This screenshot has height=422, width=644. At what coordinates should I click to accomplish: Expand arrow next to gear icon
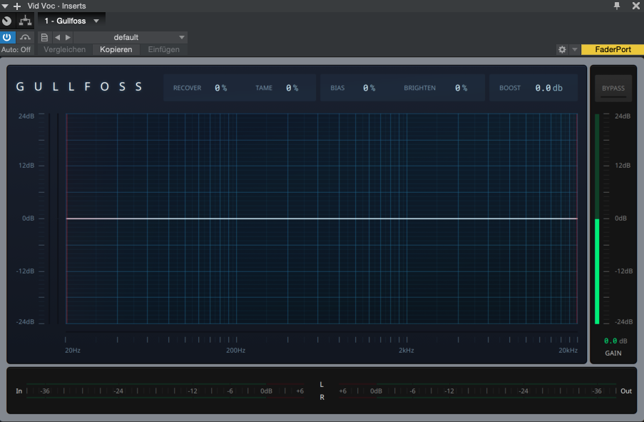coord(575,49)
